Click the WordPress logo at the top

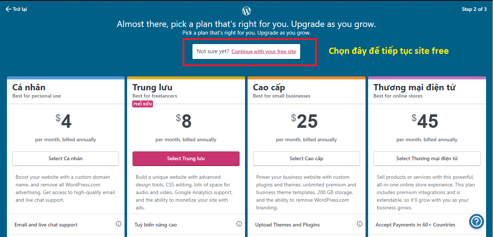click(x=246, y=11)
